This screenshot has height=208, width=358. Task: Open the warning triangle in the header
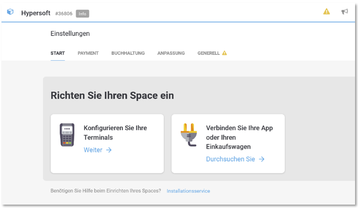click(x=327, y=12)
